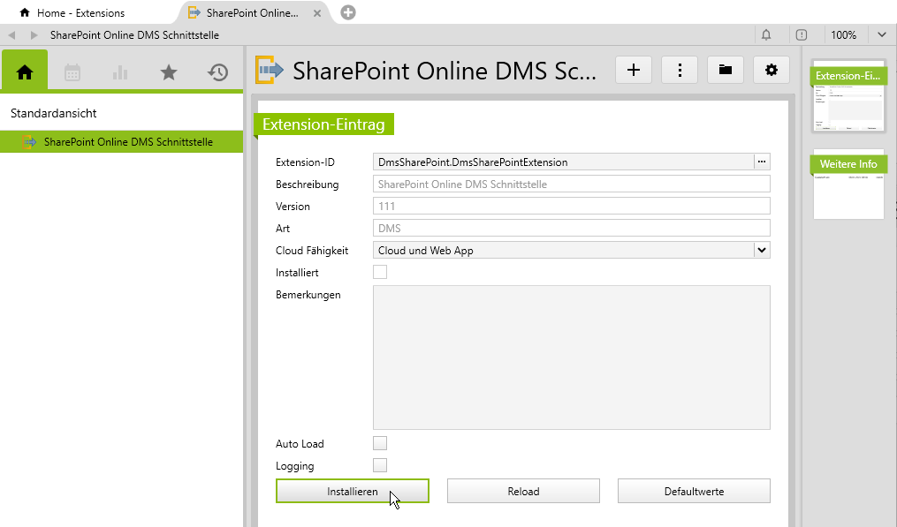Click the Installieren button
The height and width of the screenshot is (527, 897).
point(352,491)
